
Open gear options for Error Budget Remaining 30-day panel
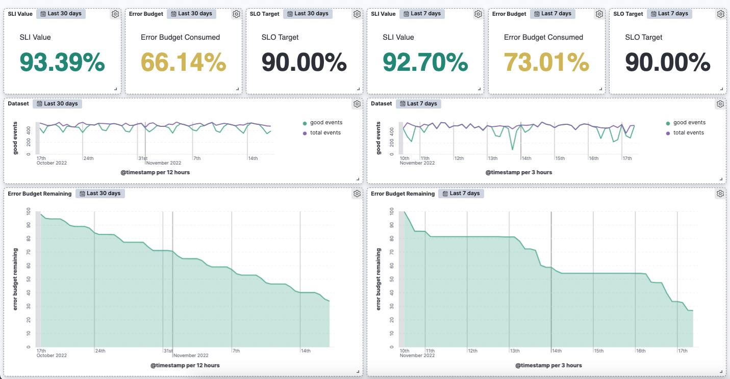coord(357,194)
